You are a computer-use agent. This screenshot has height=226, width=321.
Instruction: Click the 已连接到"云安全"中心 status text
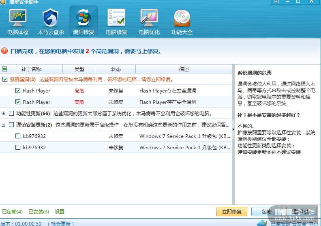[294, 224]
